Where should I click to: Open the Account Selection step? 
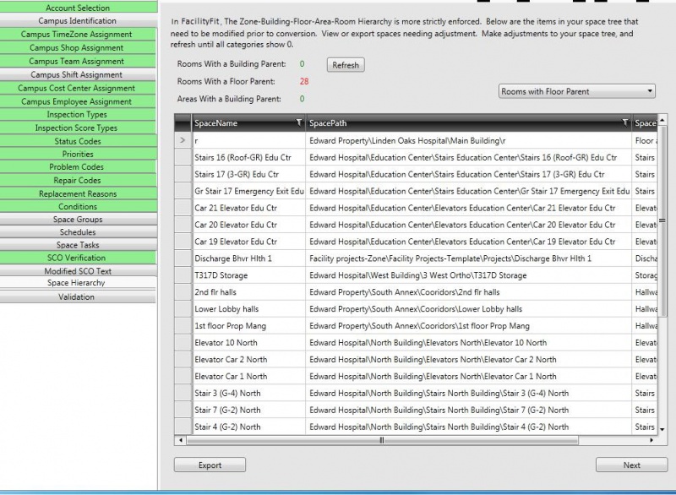(78, 8)
